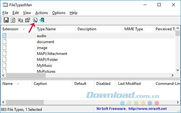Select the MAPI/Attachment type name

[52, 54]
